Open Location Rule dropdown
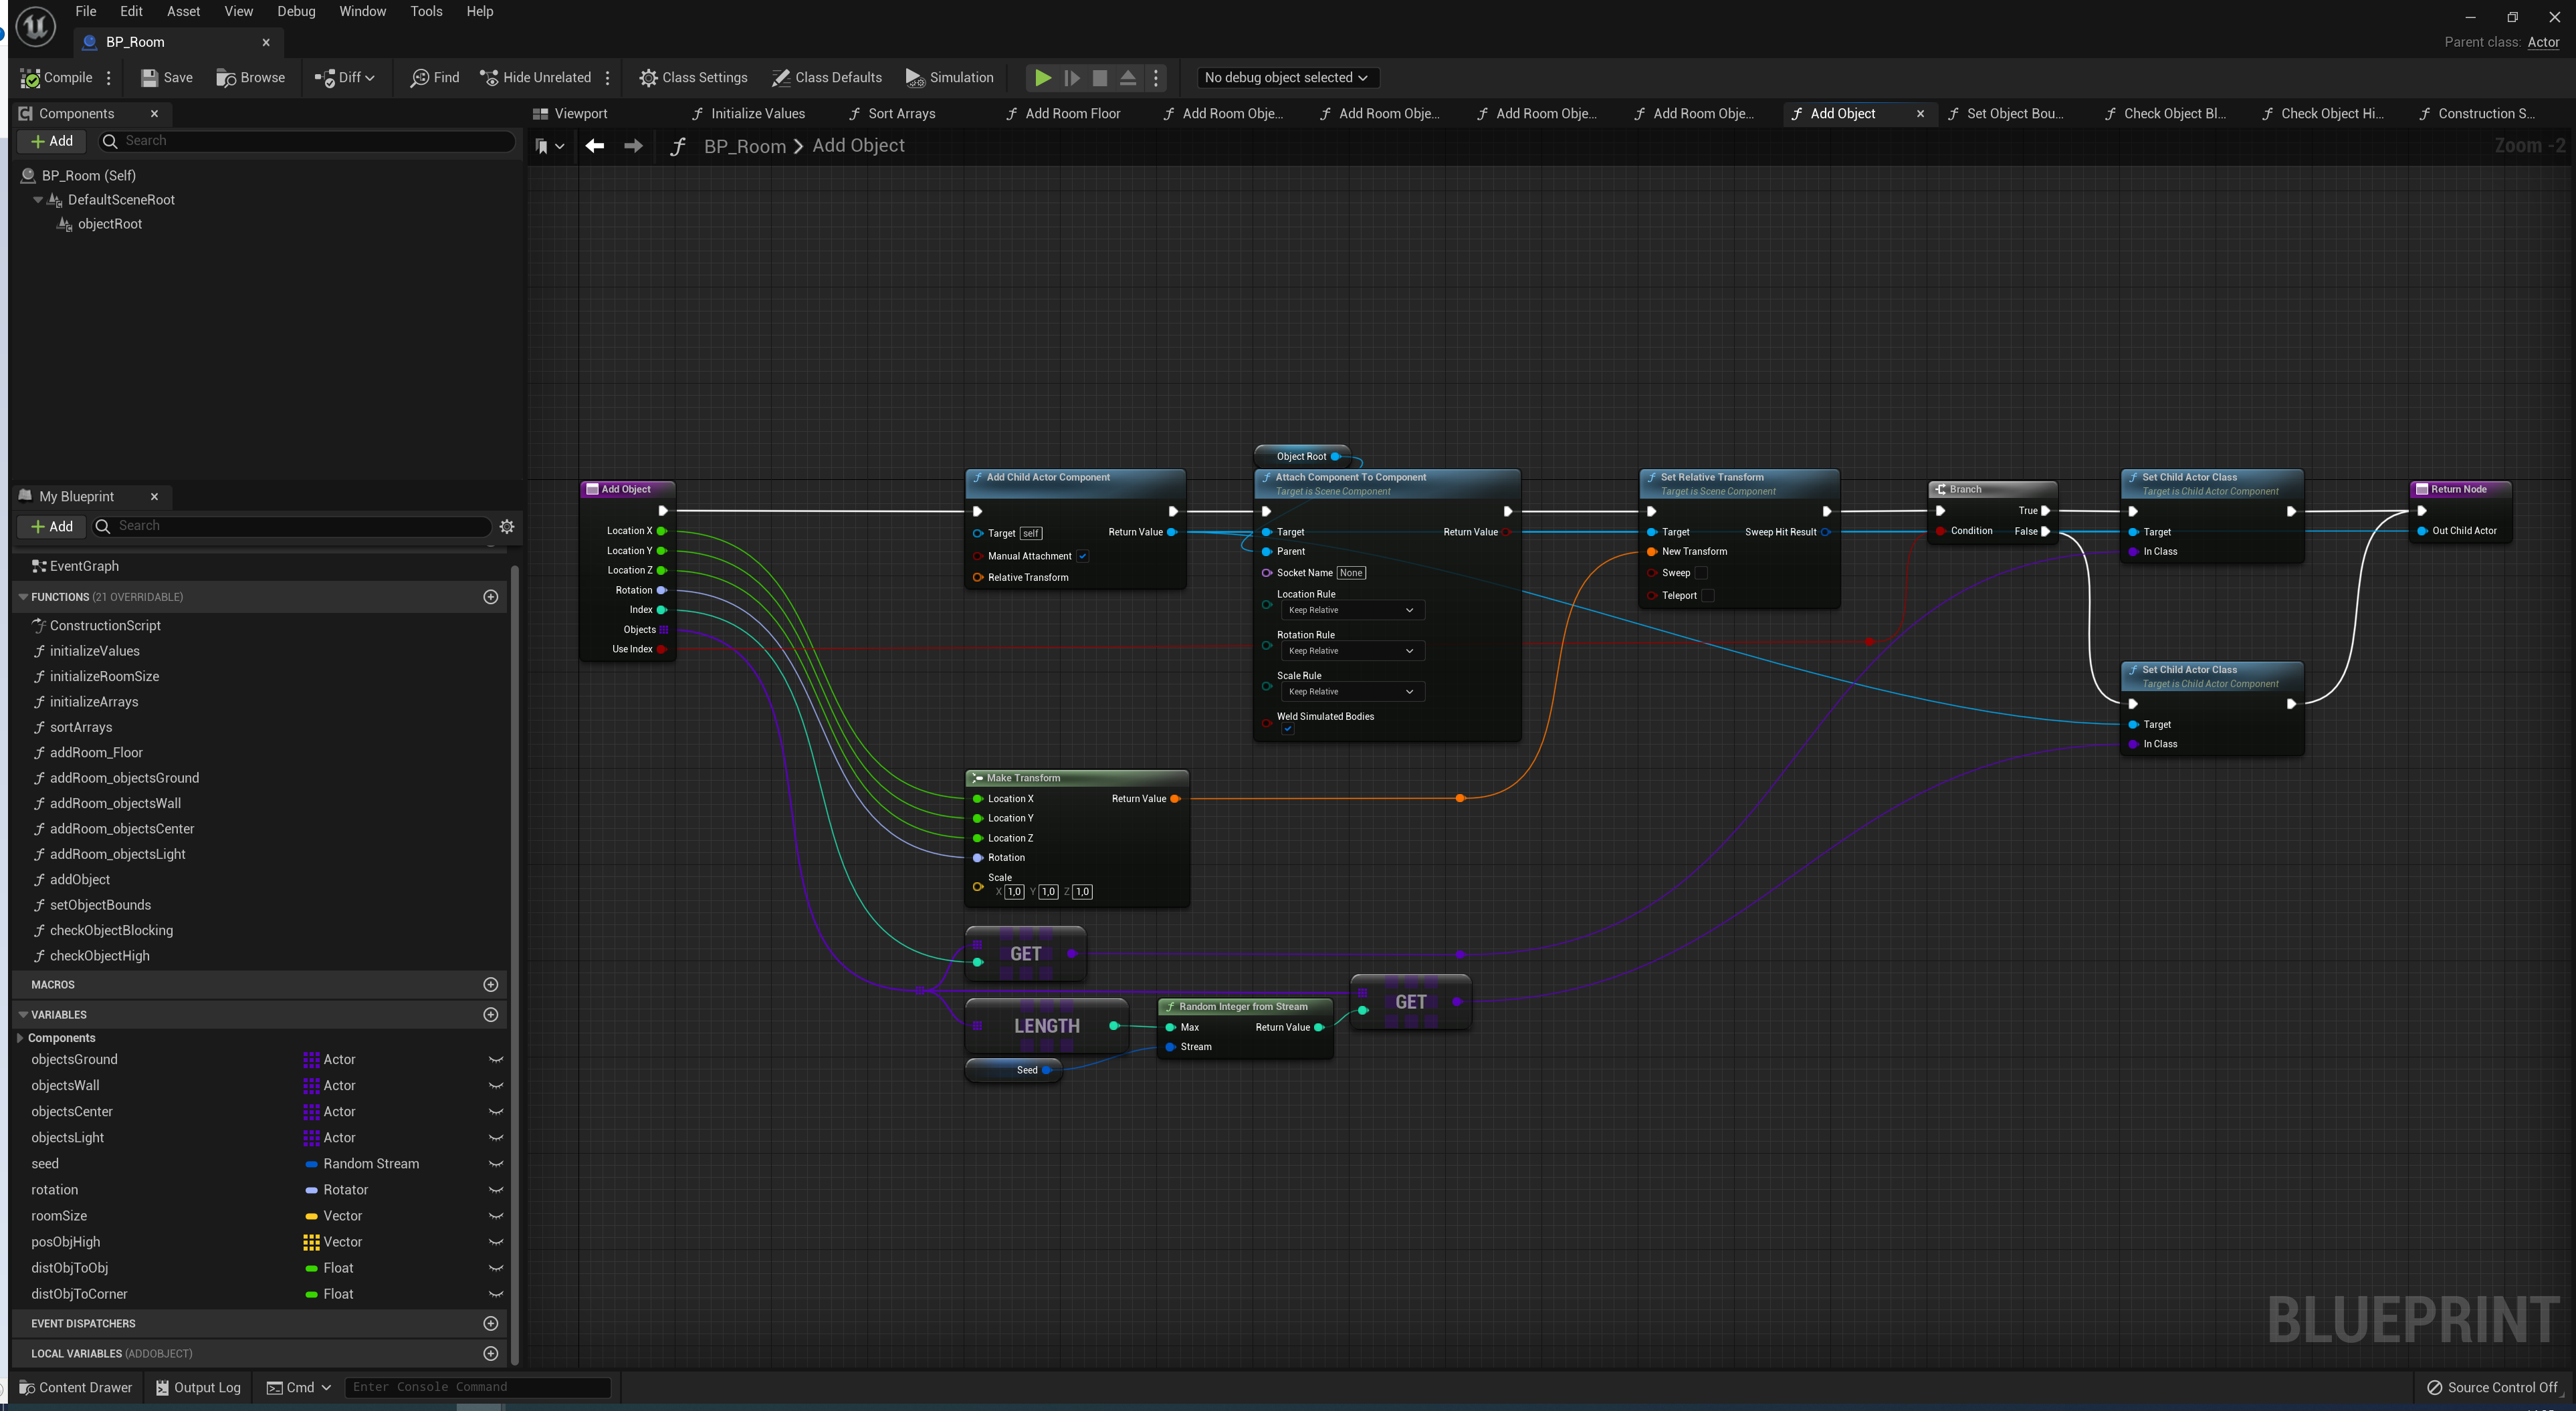Screen dimensions: 2576x1411 pos(1351,610)
